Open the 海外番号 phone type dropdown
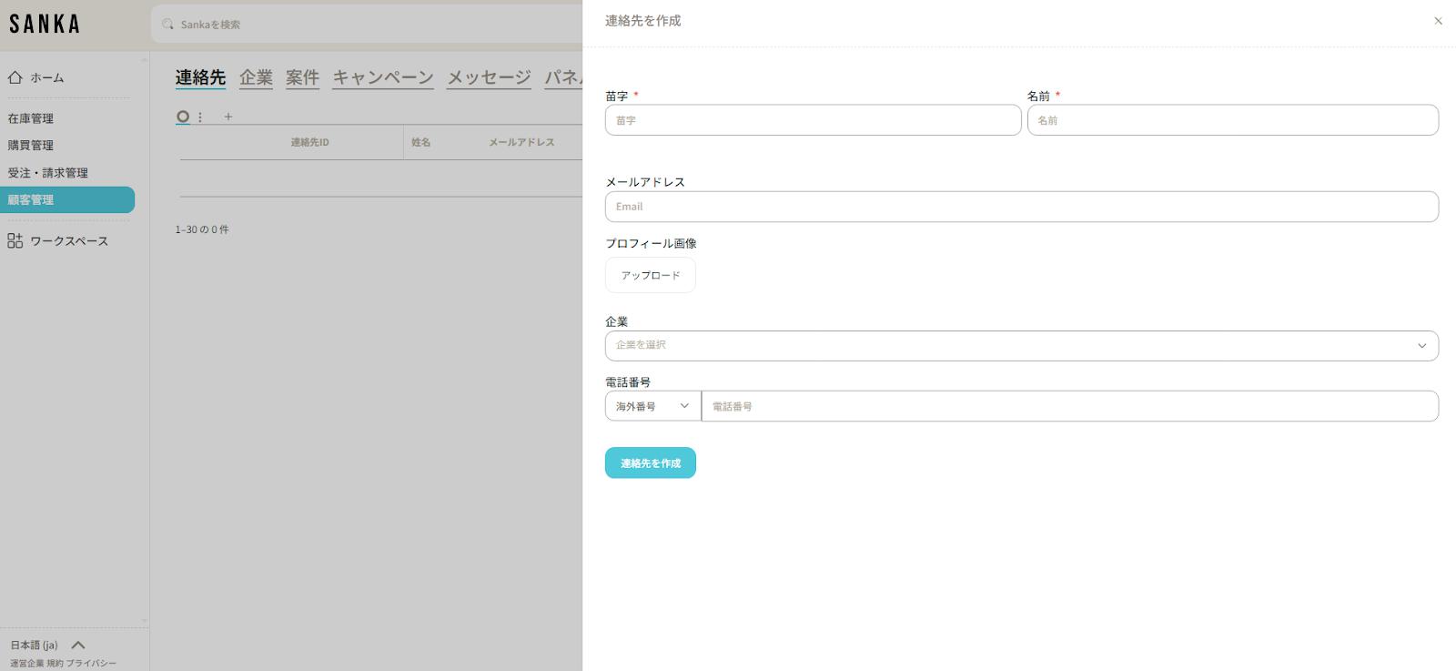1456x671 pixels. [x=652, y=406]
